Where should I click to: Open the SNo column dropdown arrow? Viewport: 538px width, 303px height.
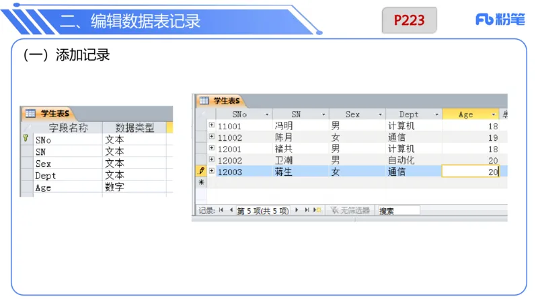(267, 114)
